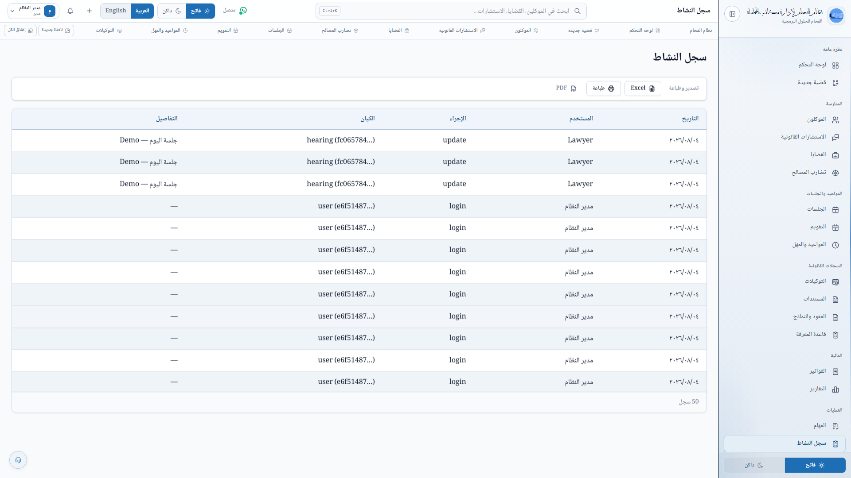Enable داكن theme at the sidebar bottom

[x=754, y=465]
